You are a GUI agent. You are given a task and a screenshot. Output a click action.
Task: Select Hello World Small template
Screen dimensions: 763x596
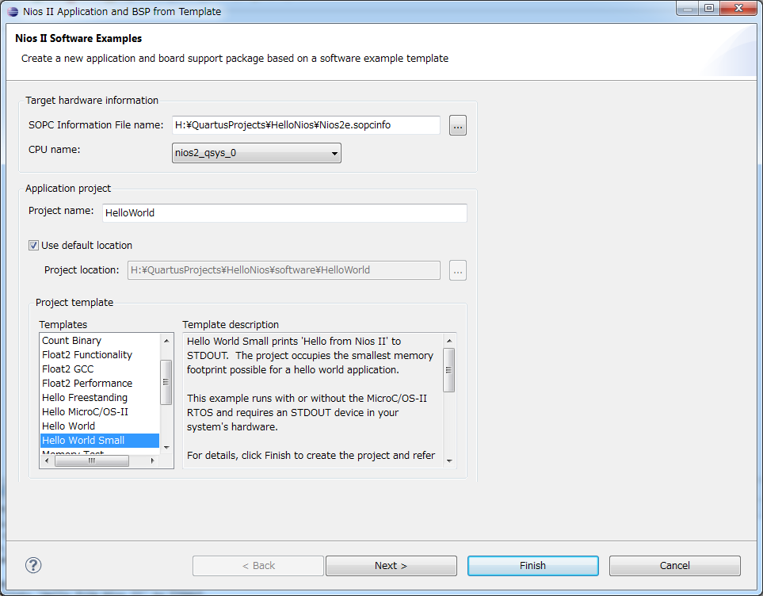(100, 440)
